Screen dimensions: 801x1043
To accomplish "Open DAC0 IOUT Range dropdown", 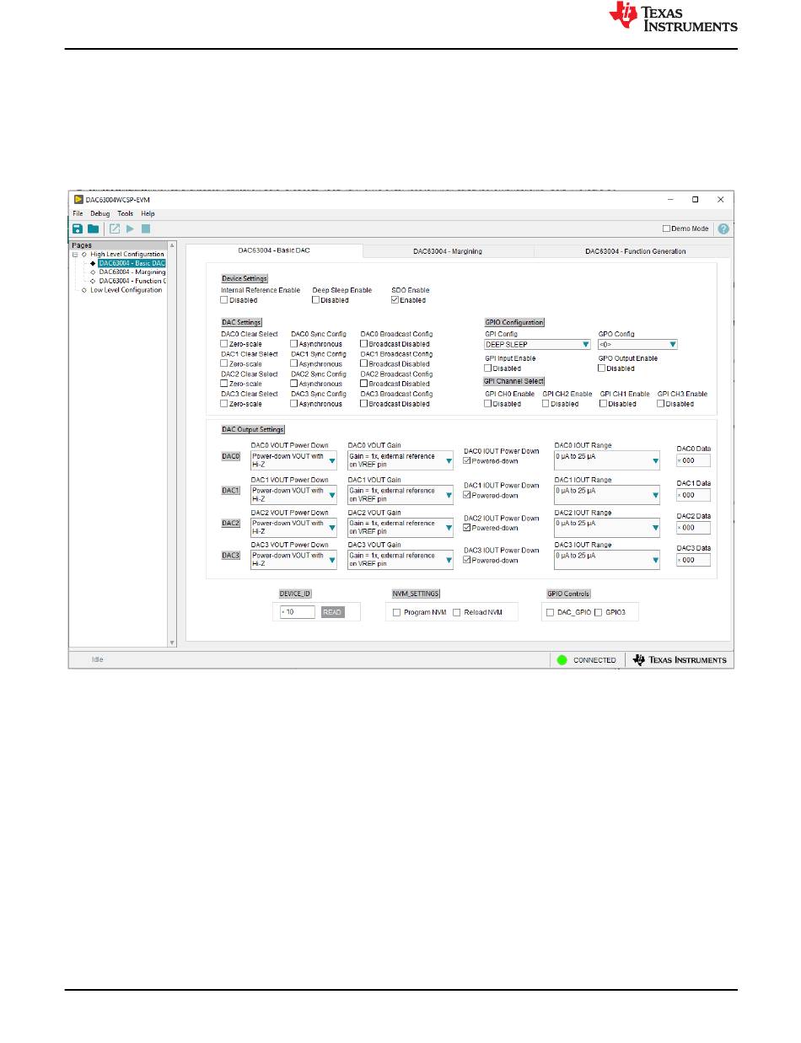I will pos(606,460).
